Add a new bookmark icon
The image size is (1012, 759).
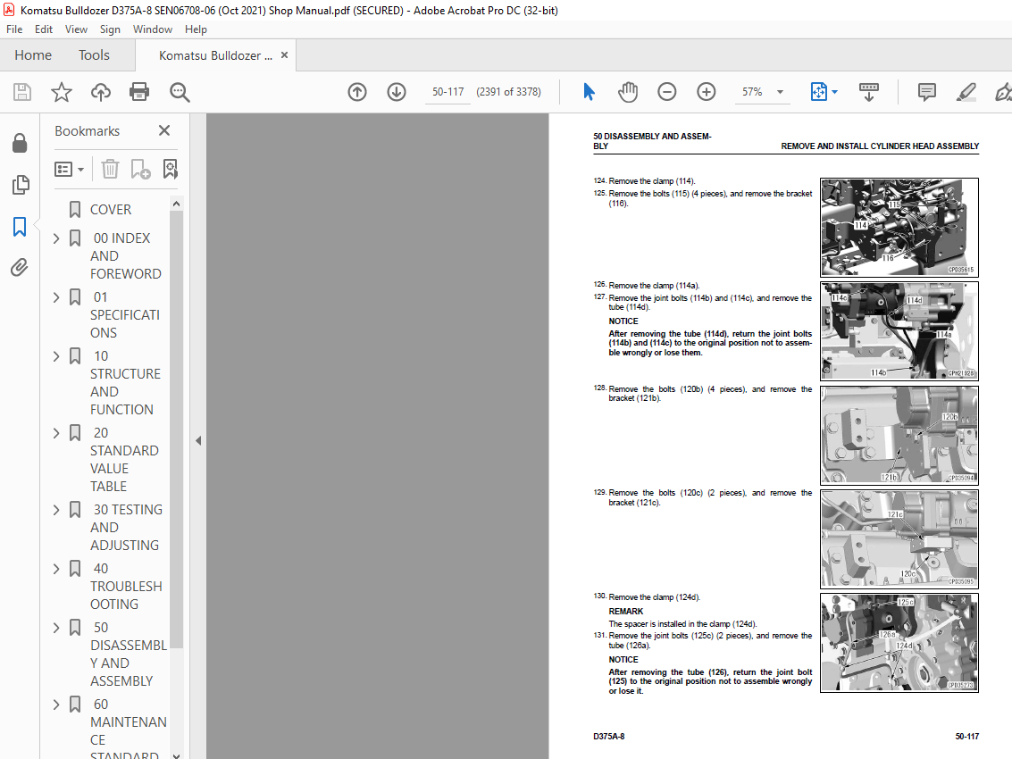pos(140,169)
